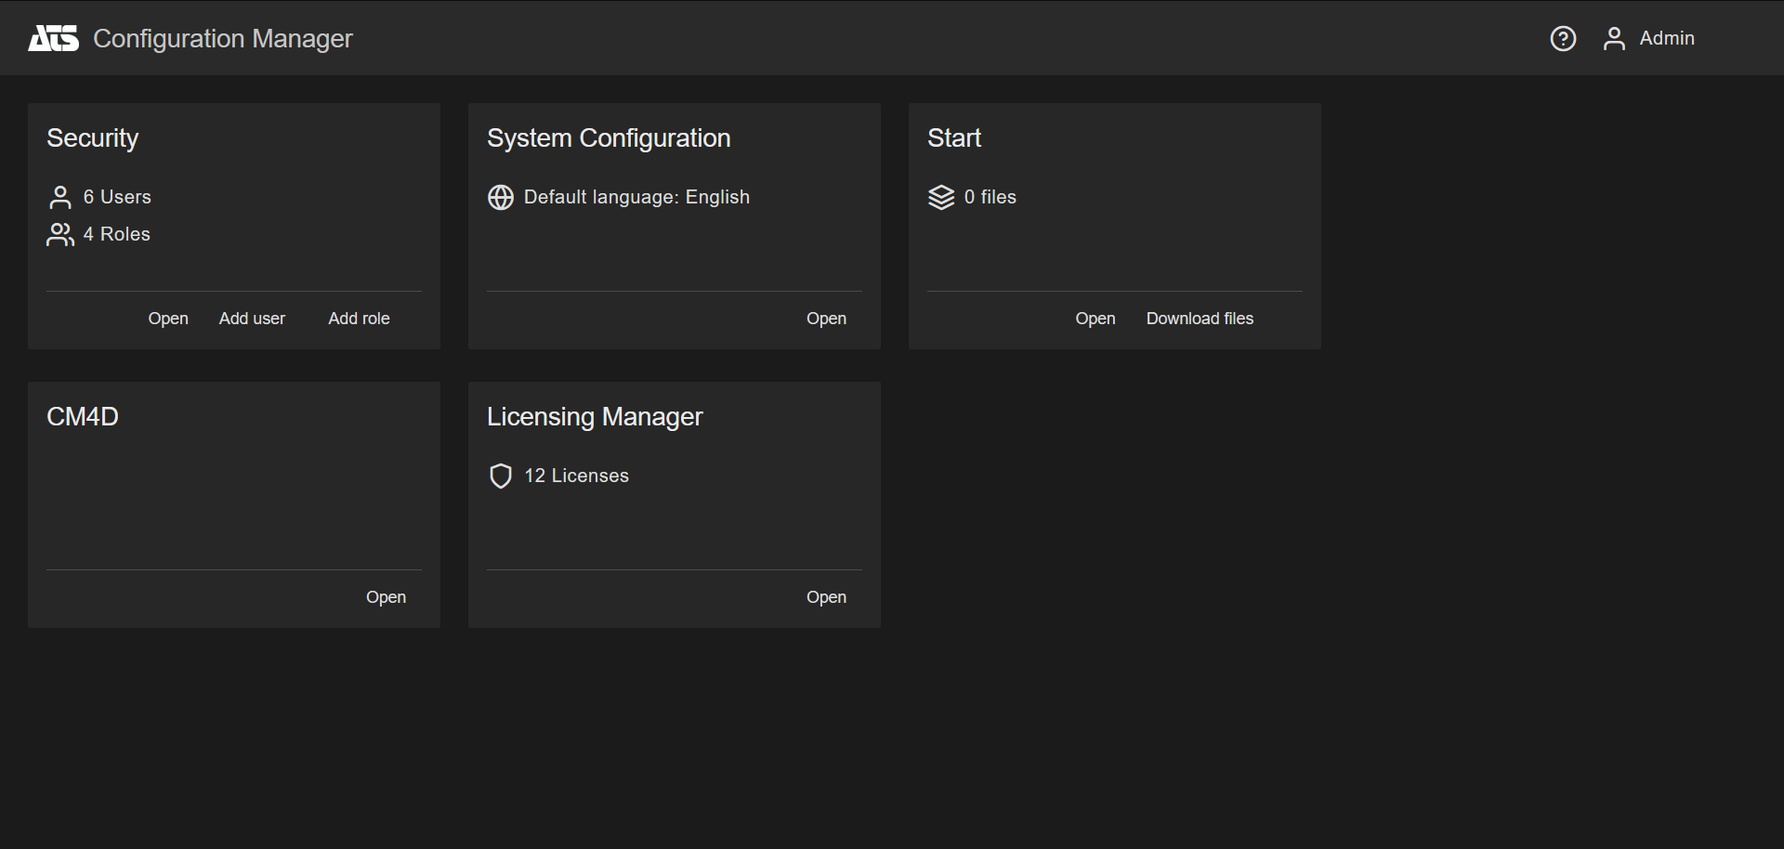Open the Start module

(x=1095, y=319)
